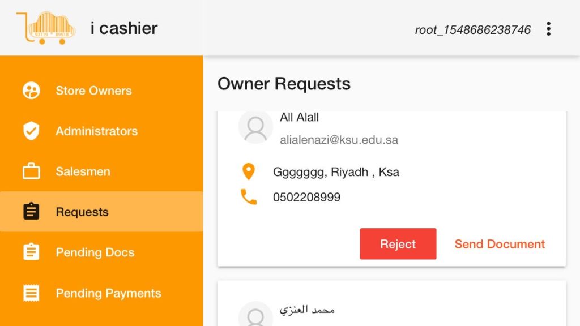The height and width of the screenshot is (326, 580).
Task: Click the orange phone icon
Action: pyautogui.click(x=248, y=197)
